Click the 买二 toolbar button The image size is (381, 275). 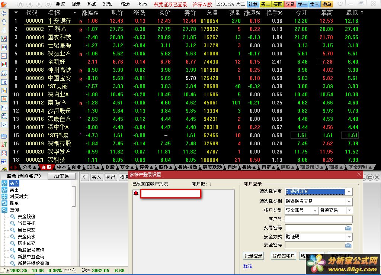[265, 4]
